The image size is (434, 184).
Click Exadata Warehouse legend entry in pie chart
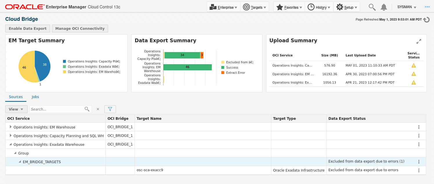tap(91, 67)
